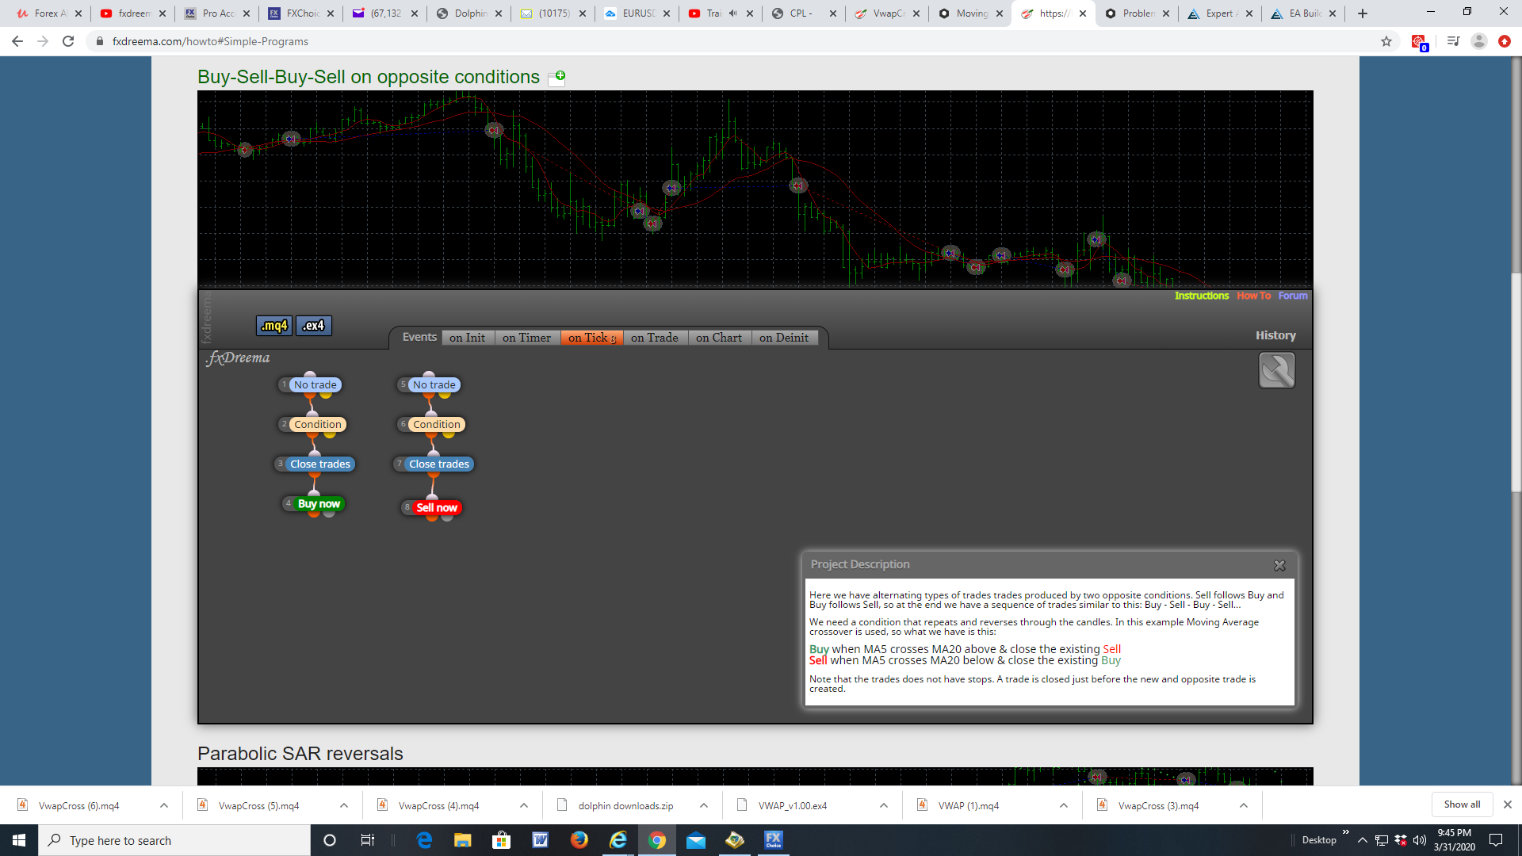
Task: Open the Microsoft Store taskbar icon
Action: 502,840
